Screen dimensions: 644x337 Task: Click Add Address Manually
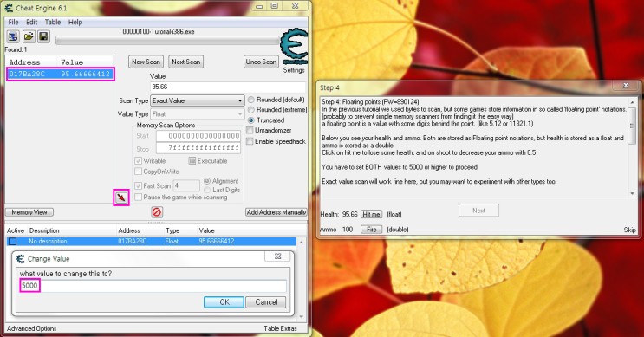(x=276, y=212)
